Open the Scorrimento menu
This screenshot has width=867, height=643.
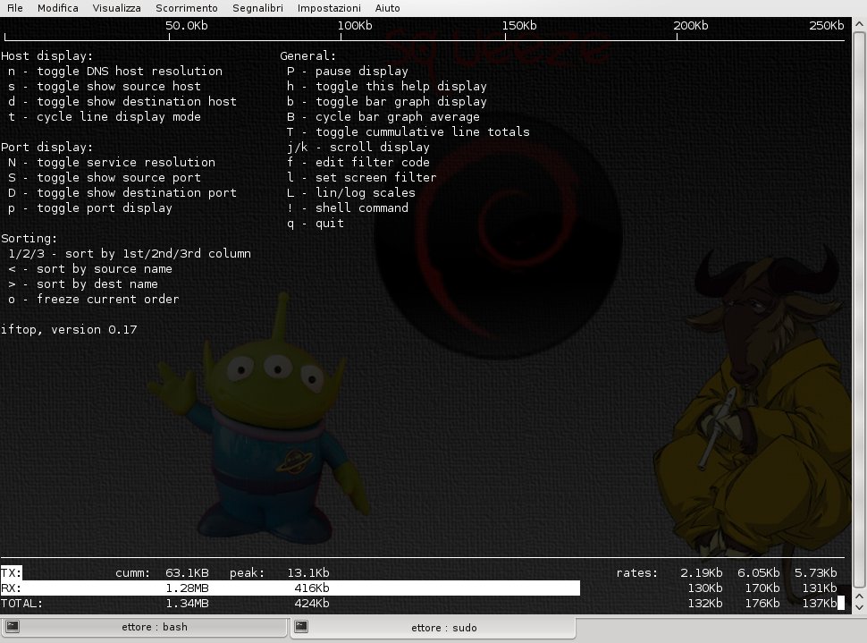coord(186,8)
